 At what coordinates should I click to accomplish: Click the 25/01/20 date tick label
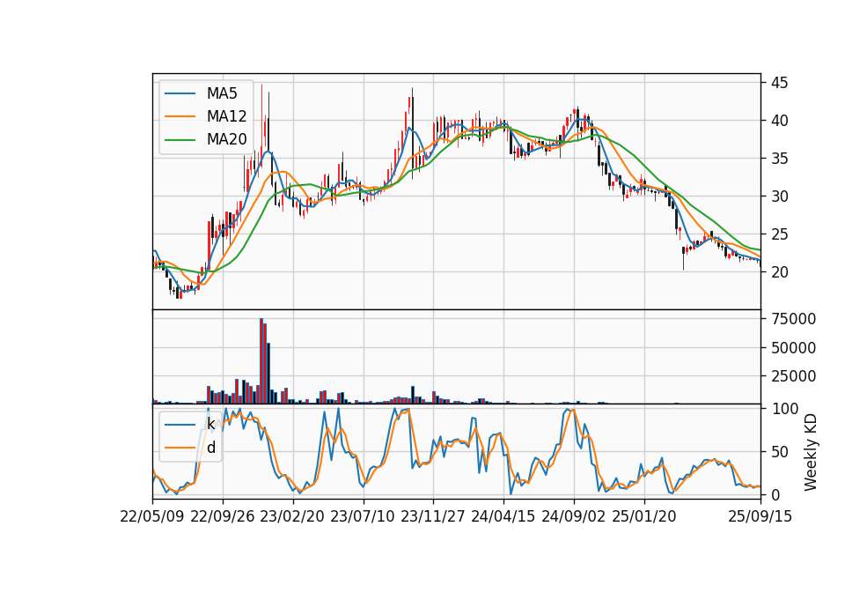pos(644,516)
